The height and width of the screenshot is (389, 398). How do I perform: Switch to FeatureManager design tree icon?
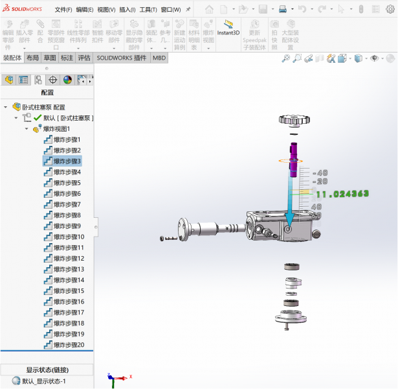[x=9, y=80]
